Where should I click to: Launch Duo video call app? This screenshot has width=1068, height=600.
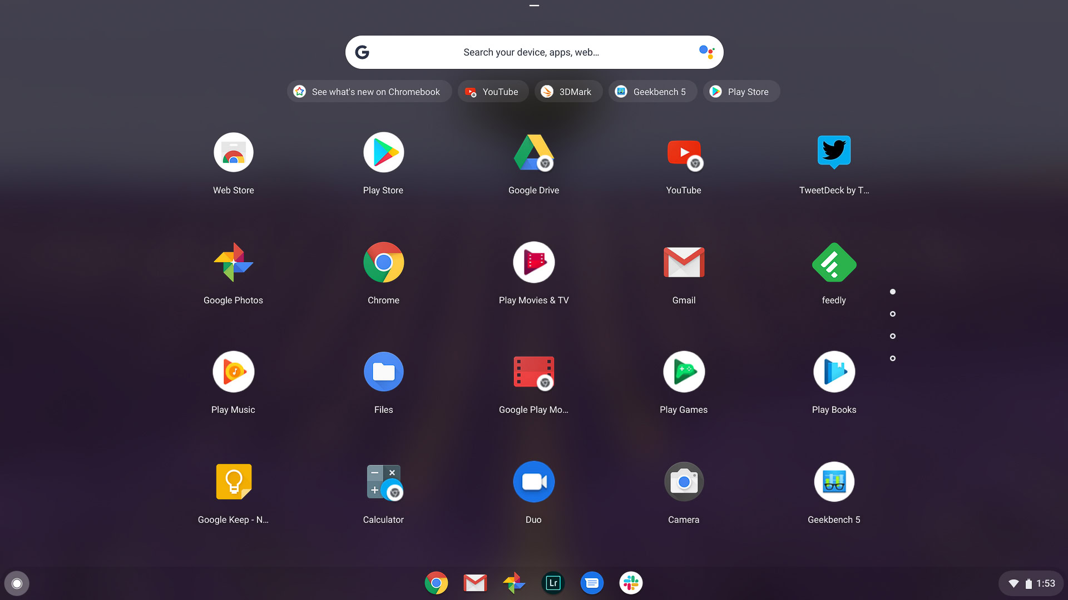coord(534,481)
